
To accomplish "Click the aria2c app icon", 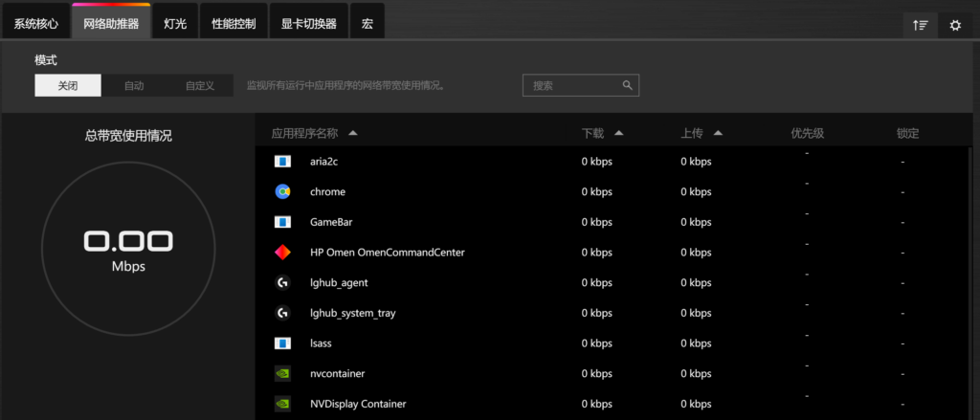I will coord(282,162).
